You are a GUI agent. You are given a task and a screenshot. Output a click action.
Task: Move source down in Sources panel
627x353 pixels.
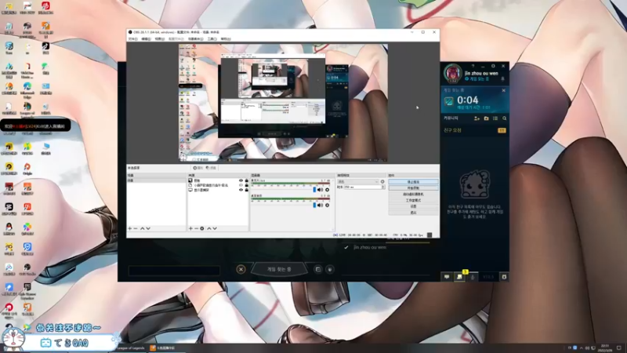pos(215,228)
